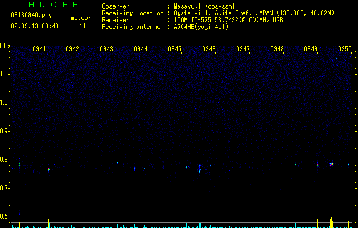Click the Receiving Location label

click(133, 13)
